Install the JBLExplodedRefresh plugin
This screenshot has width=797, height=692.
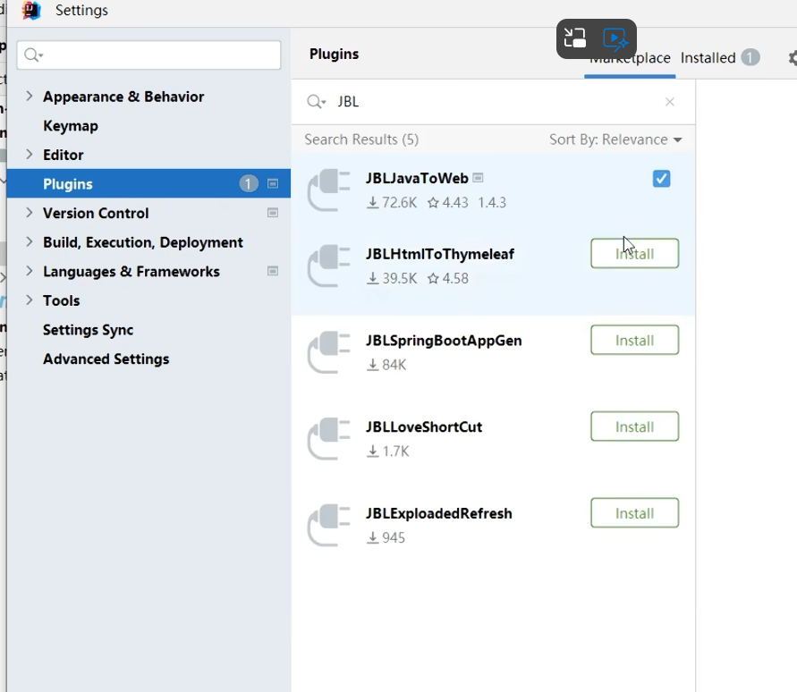pyautogui.click(x=634, y=512)
